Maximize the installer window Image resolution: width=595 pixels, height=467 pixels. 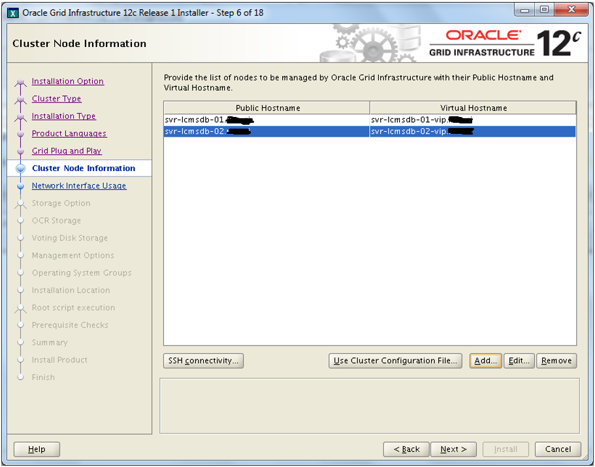click(x=545, y=10)
